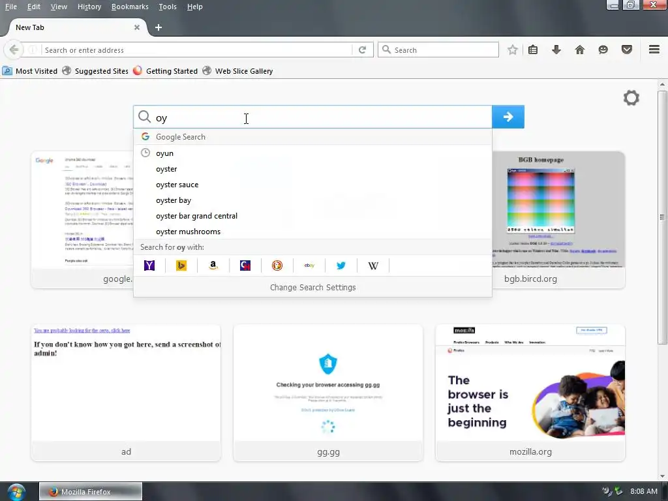This screenshot has height=501, width=668.
Task: Select Google Search header row
Action: click(312, 137)
